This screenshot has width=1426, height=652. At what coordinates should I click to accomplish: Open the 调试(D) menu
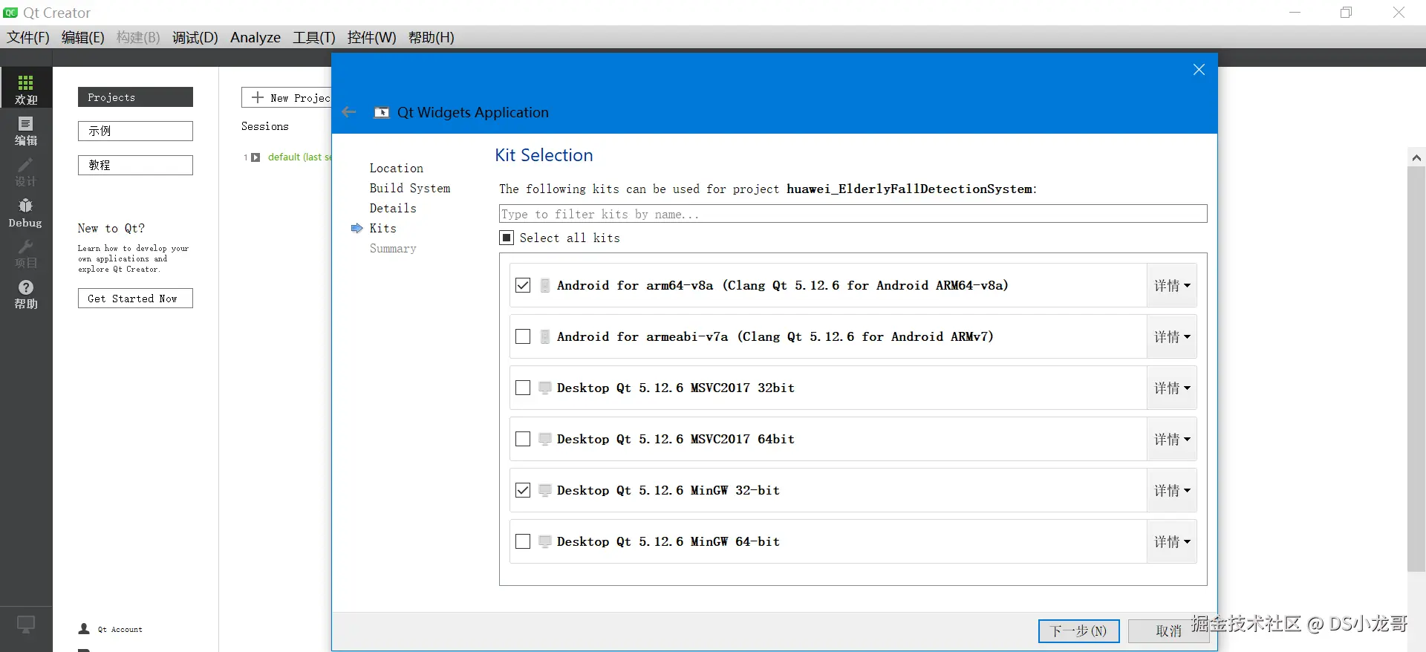click(195, 37)
